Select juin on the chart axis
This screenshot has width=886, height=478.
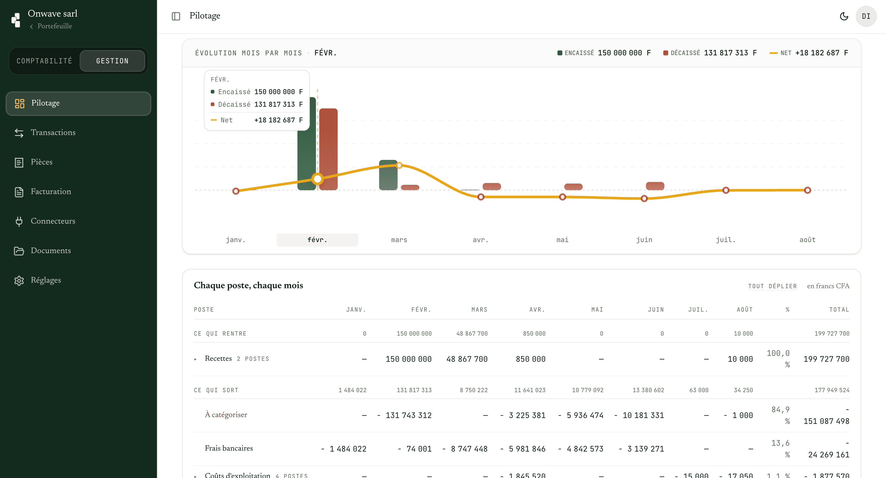pyautogui.click(x=644, y=240)
